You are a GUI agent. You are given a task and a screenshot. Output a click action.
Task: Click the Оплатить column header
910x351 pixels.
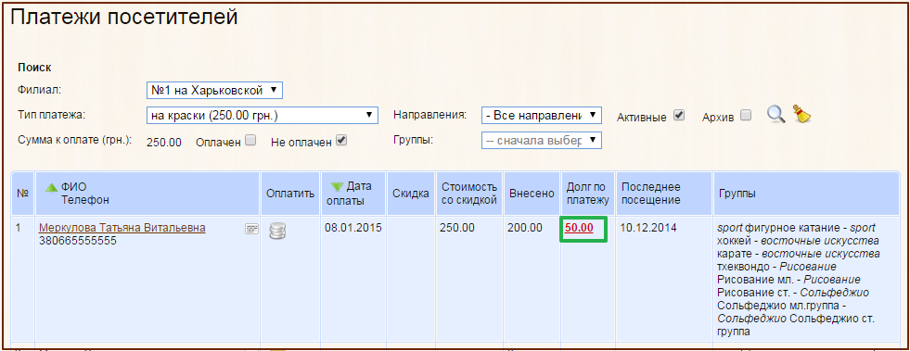[290, 194]
